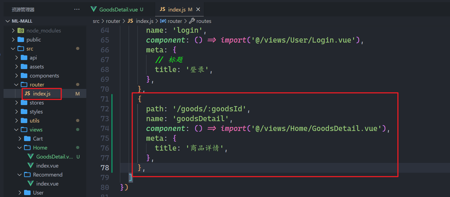Click the styles folder icon
The width and height of the screenshot is (450, 197).
click(x=24, y=112)
